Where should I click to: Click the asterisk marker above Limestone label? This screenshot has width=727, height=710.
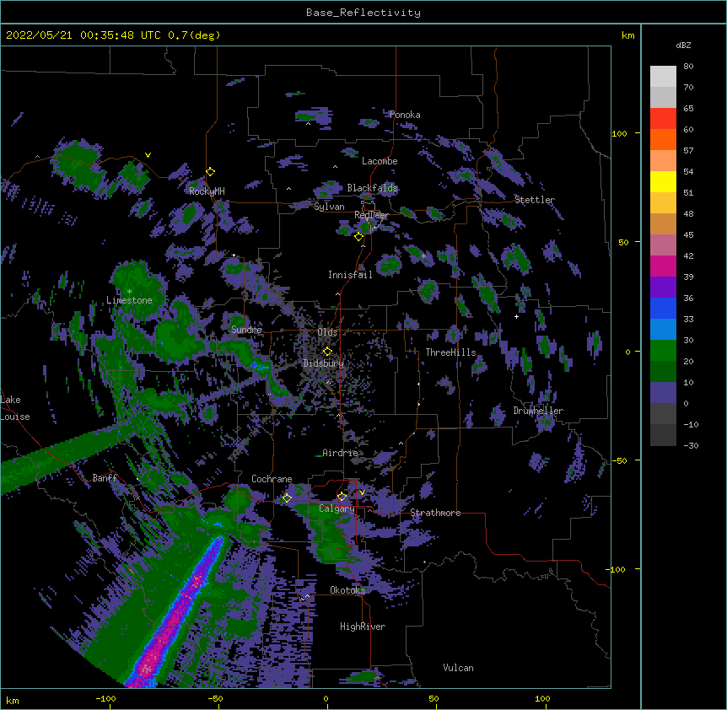point(129,292)
